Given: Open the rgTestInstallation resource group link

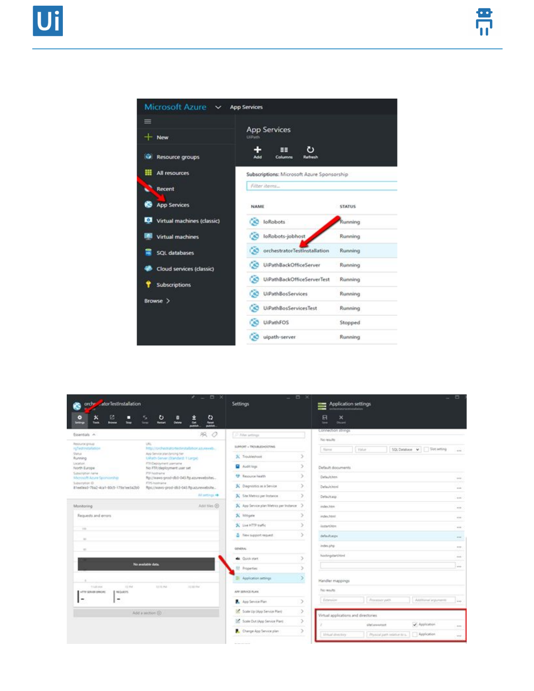Looking at the screenshot, I should [87, 448].
